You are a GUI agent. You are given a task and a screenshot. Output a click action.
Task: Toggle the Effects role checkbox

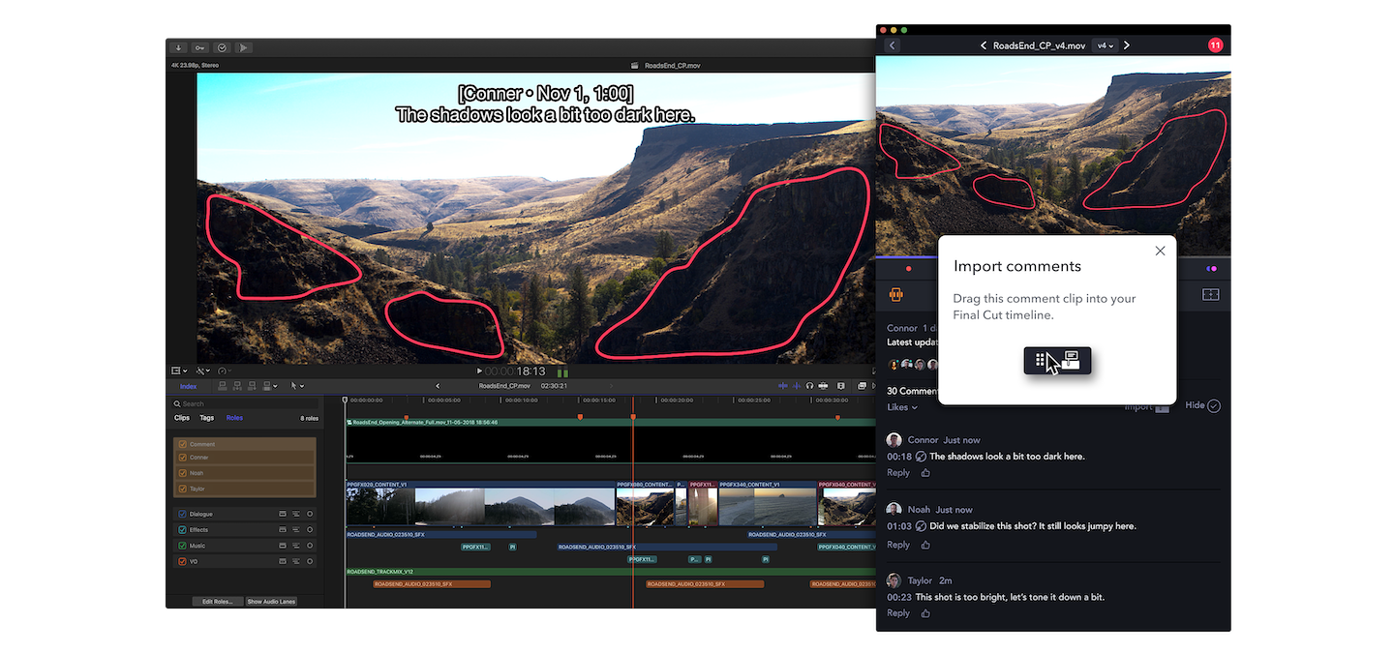coord(182,530)
